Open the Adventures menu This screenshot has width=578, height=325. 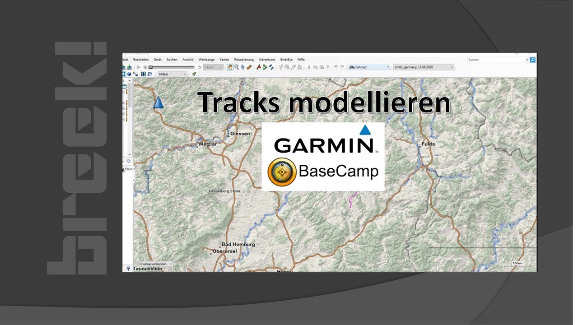click(x=267, y=60)
